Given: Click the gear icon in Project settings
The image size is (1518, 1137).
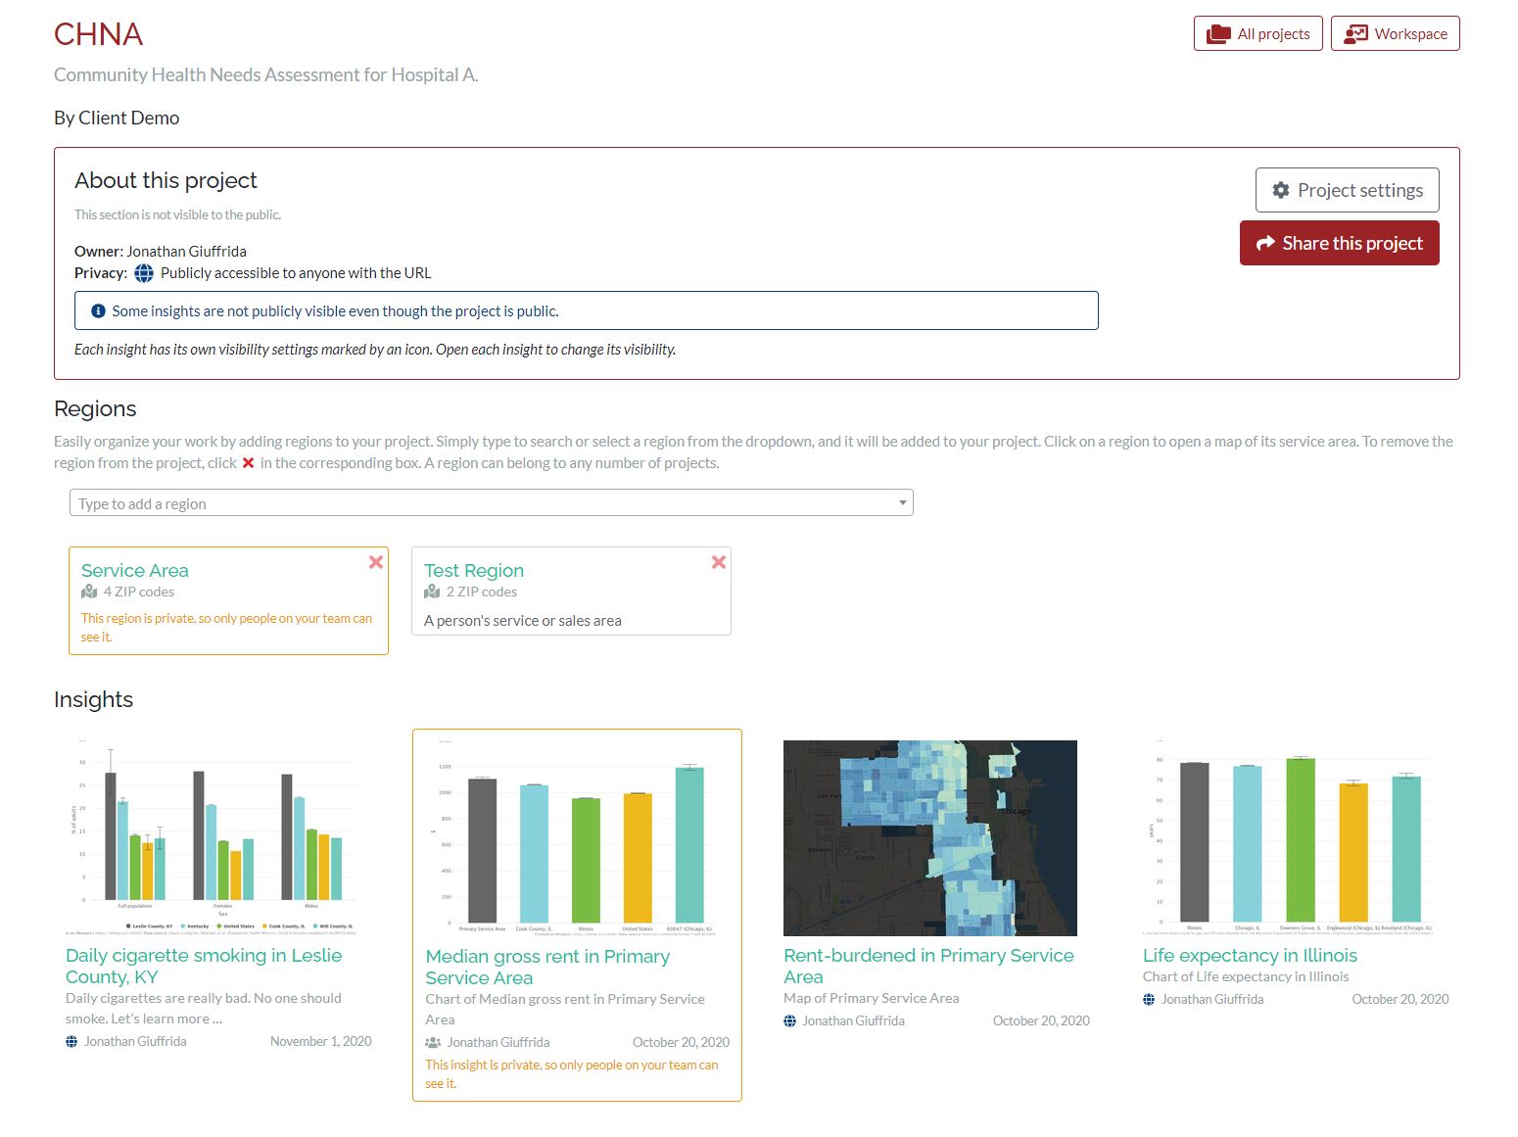Looking at the screenshot, I should pyautogui.click(x=1280, y=190).
